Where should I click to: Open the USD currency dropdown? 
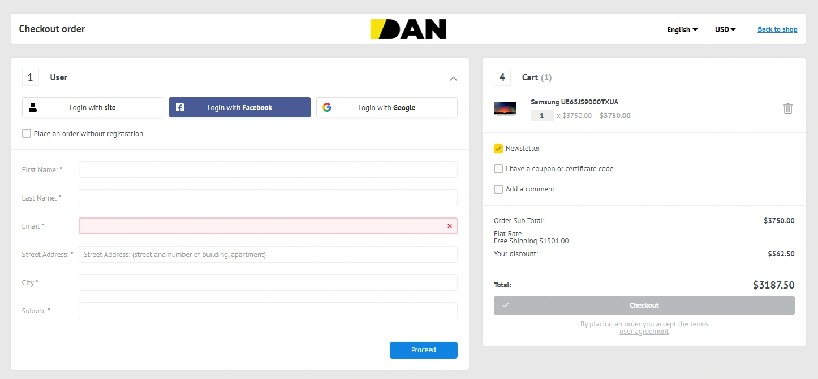[725, 29]
